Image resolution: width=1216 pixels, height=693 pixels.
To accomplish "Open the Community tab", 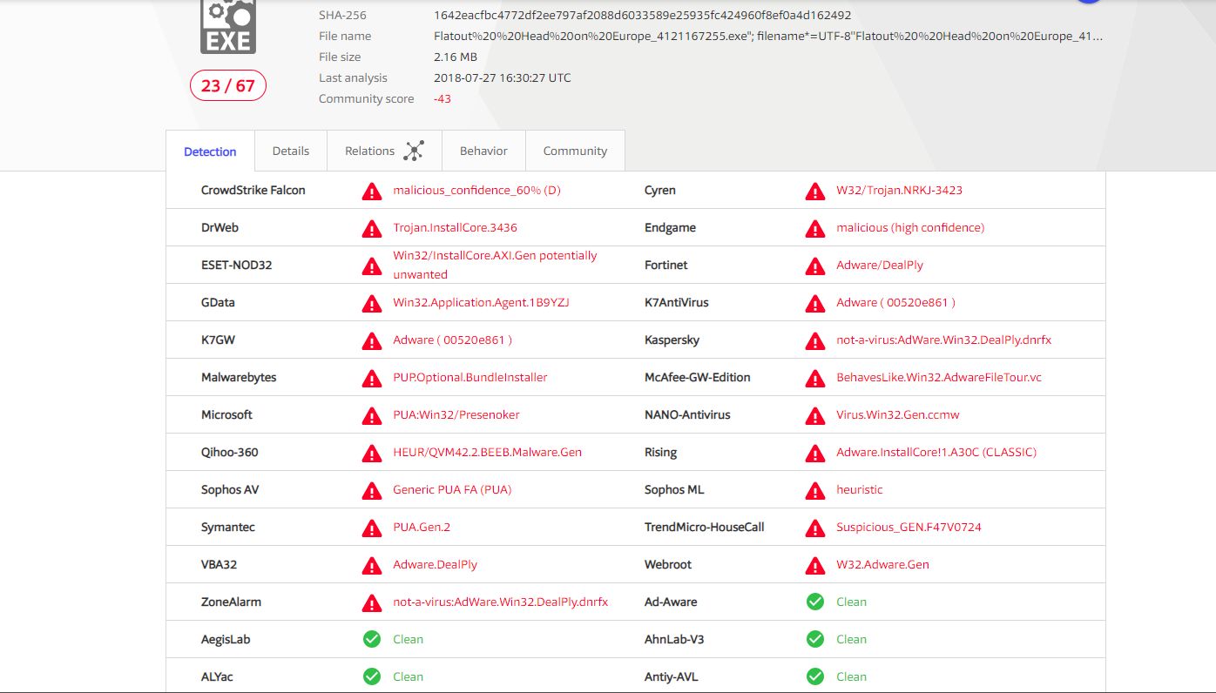I will (x=575, y=151).
